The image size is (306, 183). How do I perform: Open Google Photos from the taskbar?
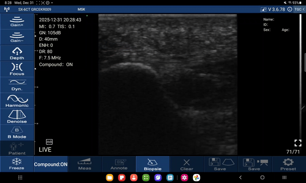[x=197, y=178]
